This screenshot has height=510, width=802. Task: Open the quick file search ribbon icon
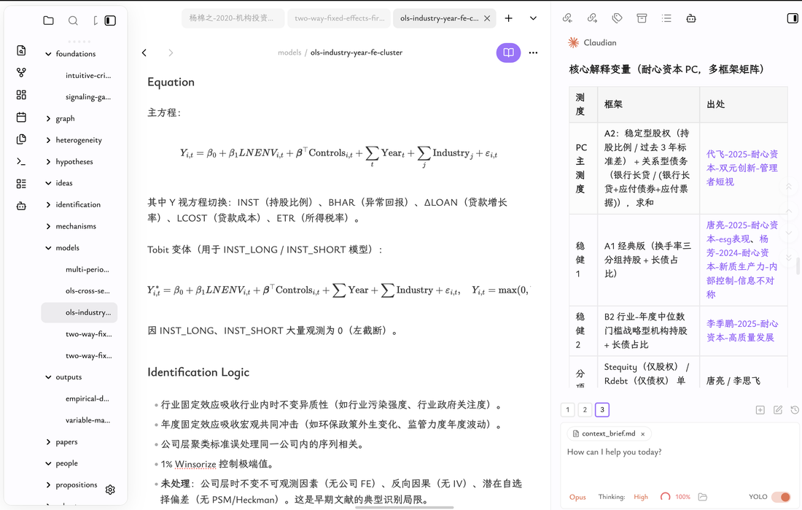tap(21, 50)
